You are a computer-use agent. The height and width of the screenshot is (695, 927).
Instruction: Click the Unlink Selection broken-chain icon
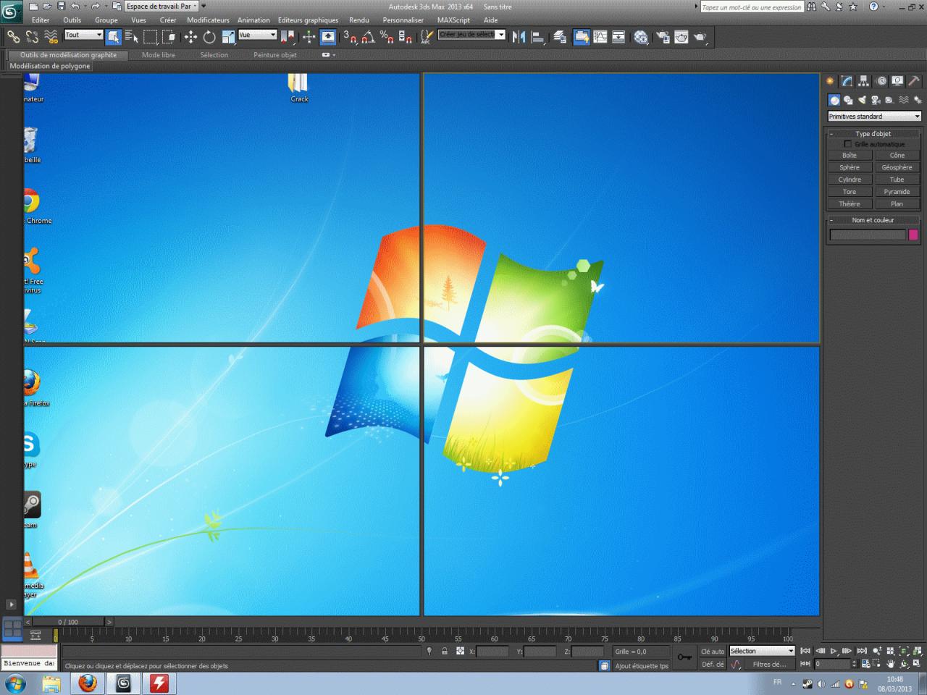coord(32,36)
